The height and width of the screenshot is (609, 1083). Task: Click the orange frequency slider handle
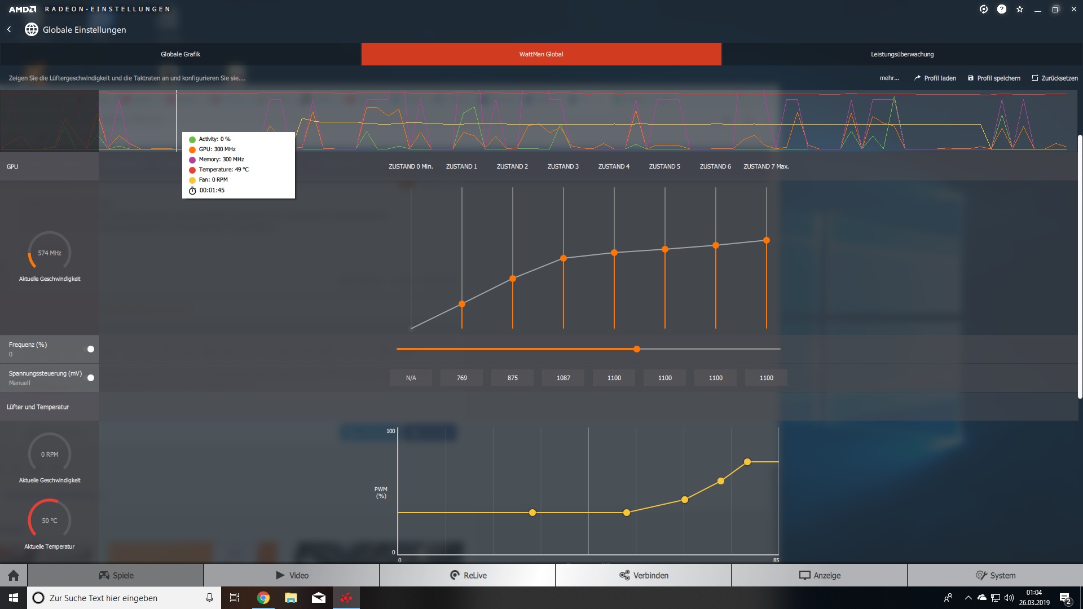pos(637,349)
